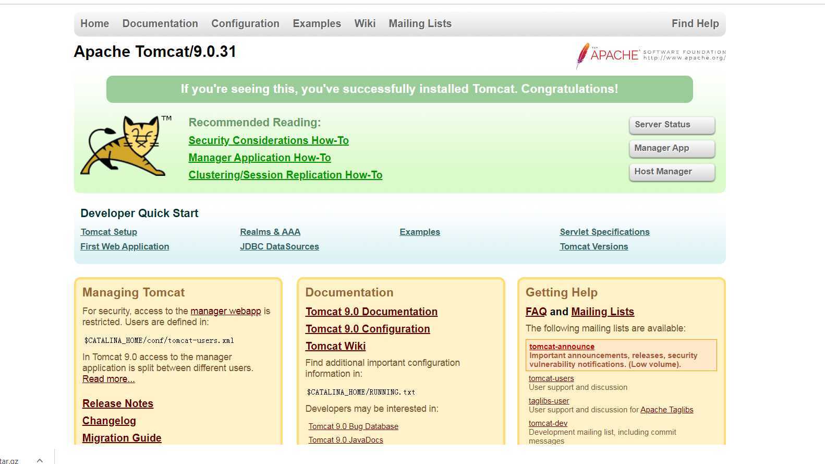Click the Getting Help heading

point(562,292)
